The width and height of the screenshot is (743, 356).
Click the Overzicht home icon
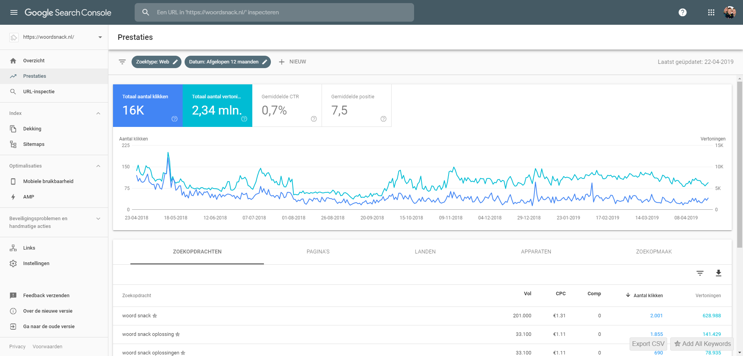pyautogui.click(x=13, y=61)
